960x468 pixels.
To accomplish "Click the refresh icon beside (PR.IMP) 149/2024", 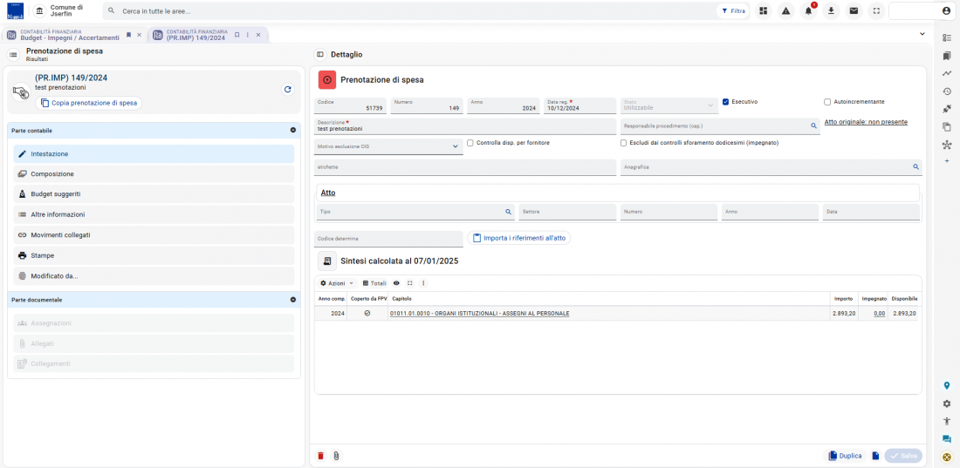I will pos(287,89).
